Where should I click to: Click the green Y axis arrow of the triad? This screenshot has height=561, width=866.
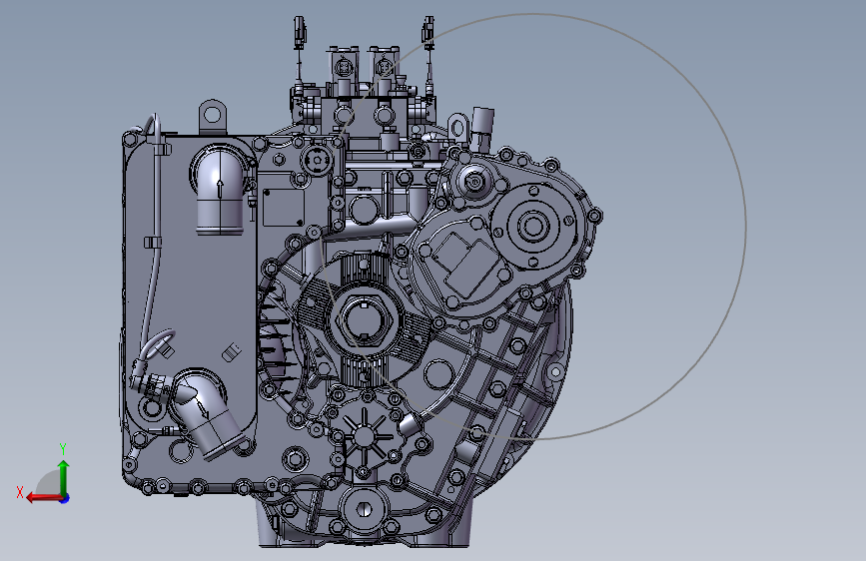tap(64, 477)
